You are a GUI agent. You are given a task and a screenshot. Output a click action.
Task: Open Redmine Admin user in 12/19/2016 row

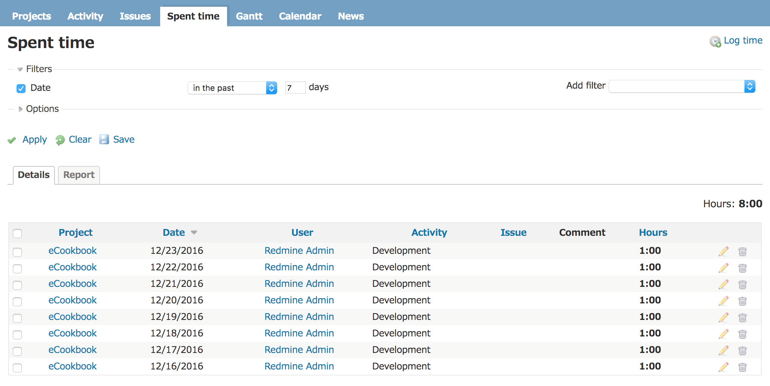299,317
